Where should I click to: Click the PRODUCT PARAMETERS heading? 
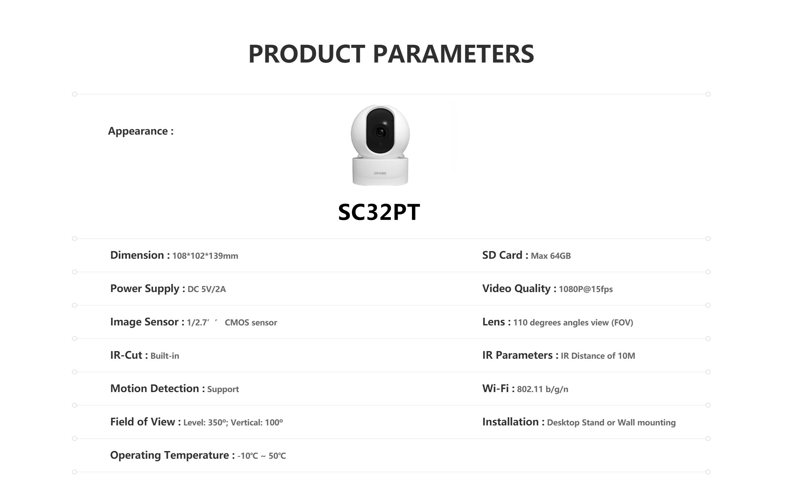391,54
